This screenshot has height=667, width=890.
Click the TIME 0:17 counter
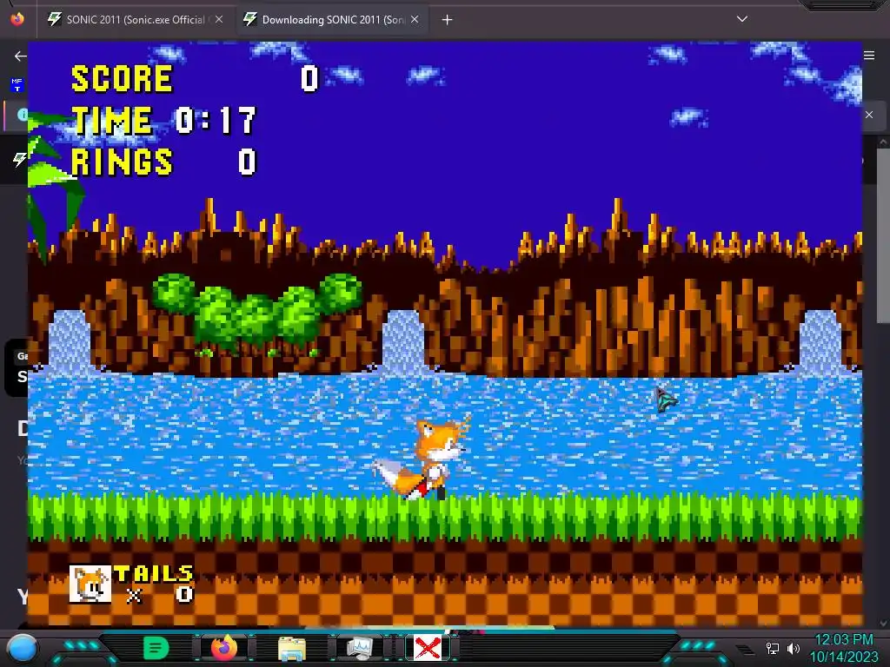pos(163,120)
